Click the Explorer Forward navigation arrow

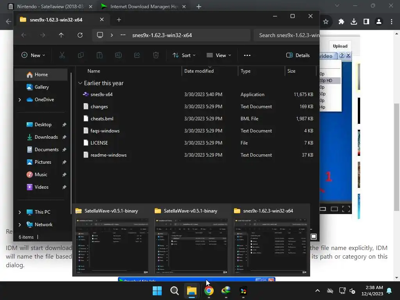point(42,35)
